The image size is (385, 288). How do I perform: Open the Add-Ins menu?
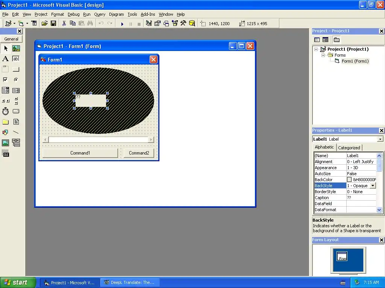[148, 14]
